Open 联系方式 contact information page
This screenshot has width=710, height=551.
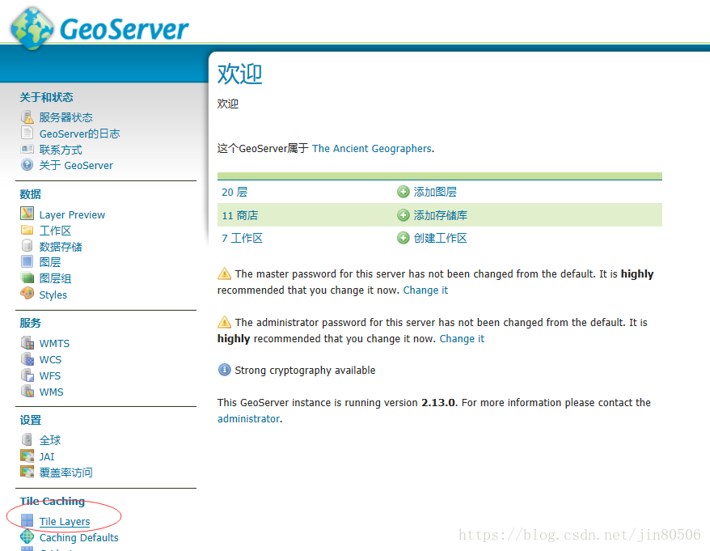click(61, 150)
